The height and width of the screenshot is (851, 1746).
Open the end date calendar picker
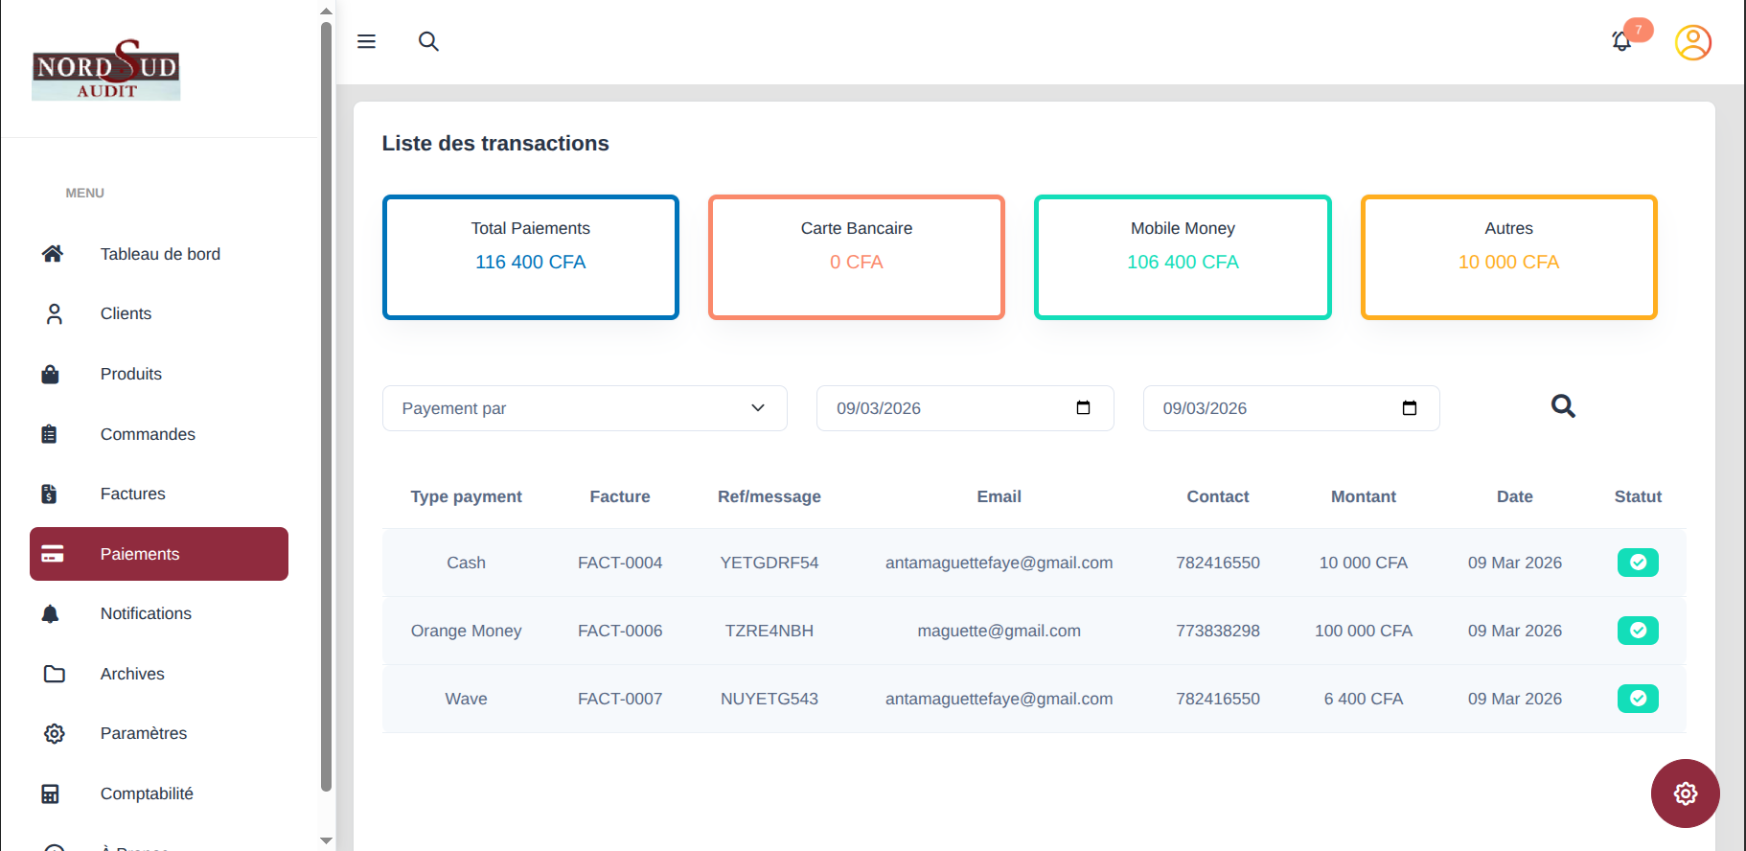click(1409, 408)
